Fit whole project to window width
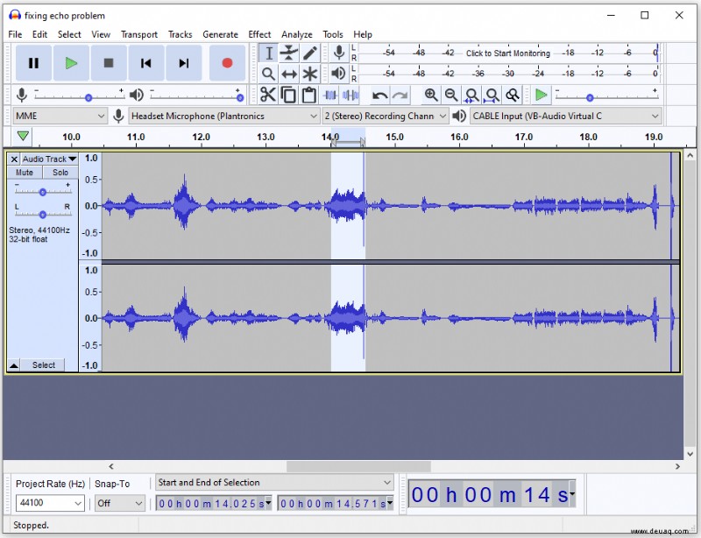Screen dimensions: 701x538 pyautogui.click(x=492, y=95)
